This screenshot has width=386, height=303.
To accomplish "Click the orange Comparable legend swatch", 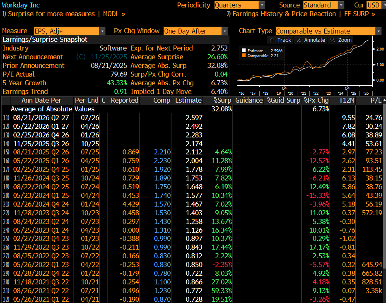I will click(244, 55).
